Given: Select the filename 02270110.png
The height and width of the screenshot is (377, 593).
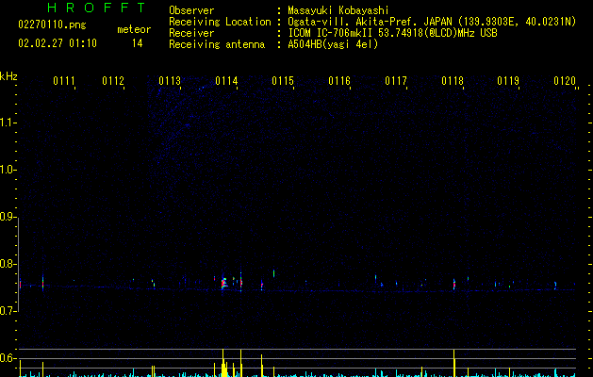Looking at the screenshot, I should pyautogui.click(x=52, y=25).
